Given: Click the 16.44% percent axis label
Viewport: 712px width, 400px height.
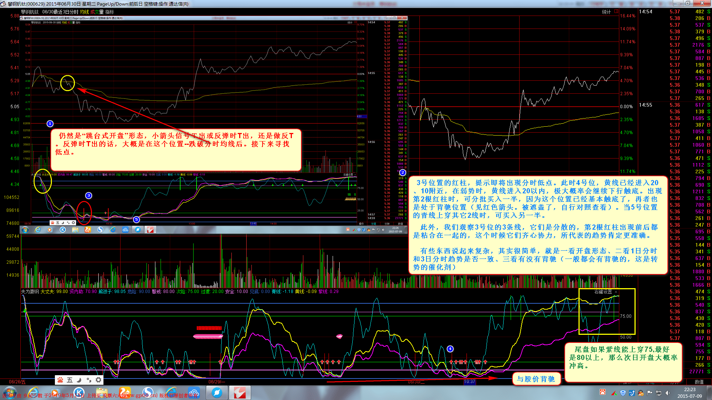Looking at the screenshot, I should (x=628, y=16).
